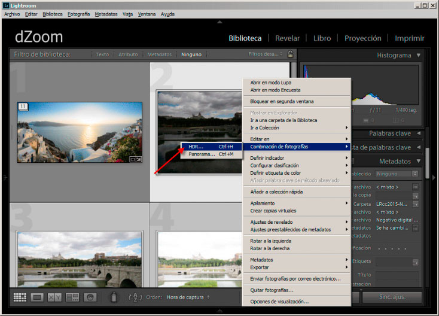Choose Quitar fotografías...

[297, 290]
